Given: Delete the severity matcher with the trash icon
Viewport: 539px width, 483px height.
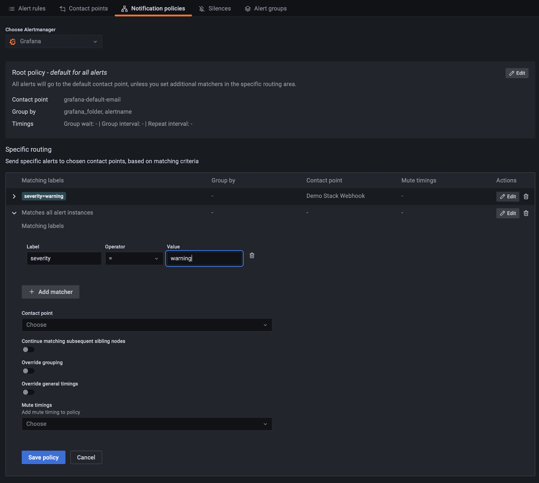Looking at the screenshot, I should point(252,256).
